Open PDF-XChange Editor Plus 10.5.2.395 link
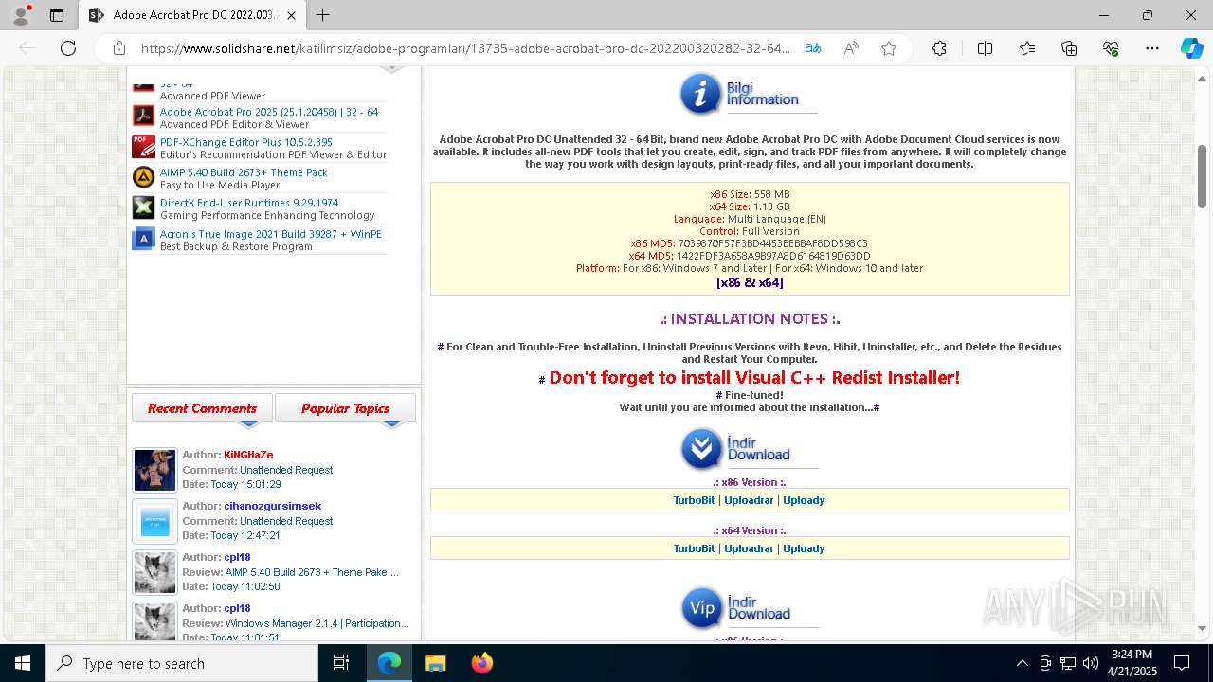Viewport: 1213px width, 682px height. tap(246, 142)
